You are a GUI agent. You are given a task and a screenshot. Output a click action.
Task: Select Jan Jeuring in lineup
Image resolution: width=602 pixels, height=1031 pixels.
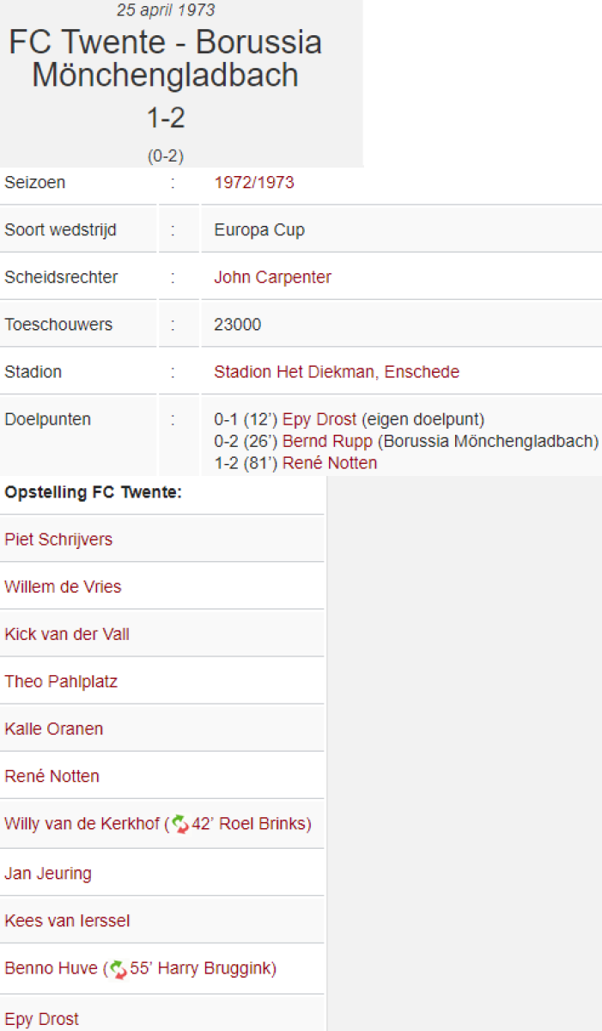tap(47, 874)
